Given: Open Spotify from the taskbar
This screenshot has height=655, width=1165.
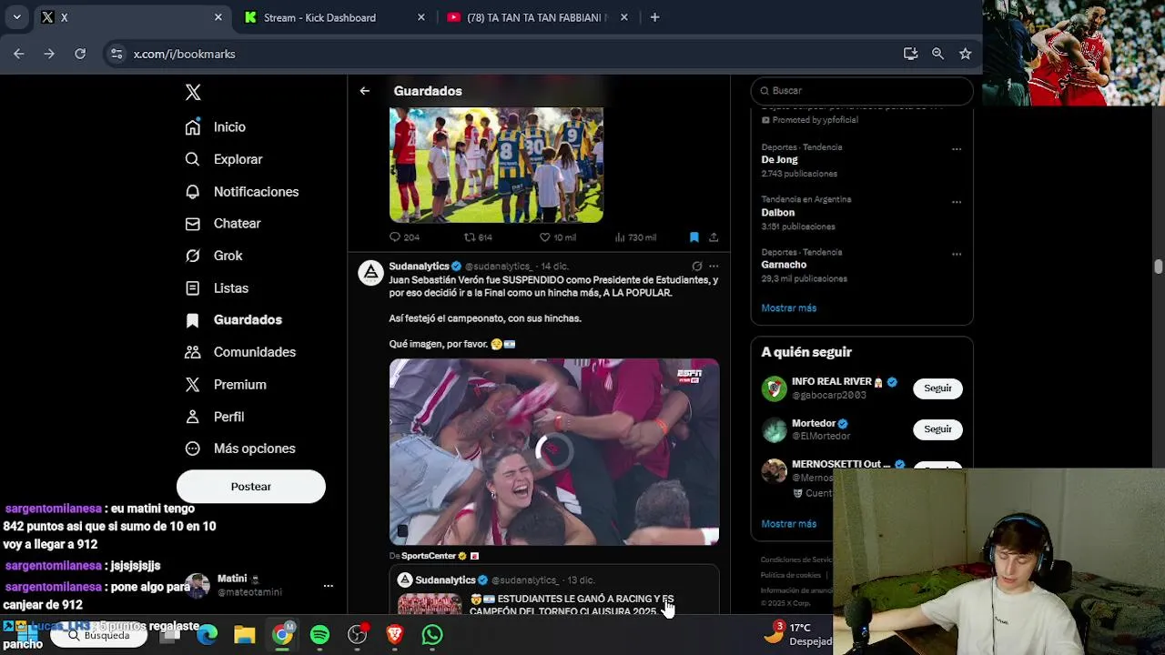Looking at the screenshot, I should pos(319,635).
